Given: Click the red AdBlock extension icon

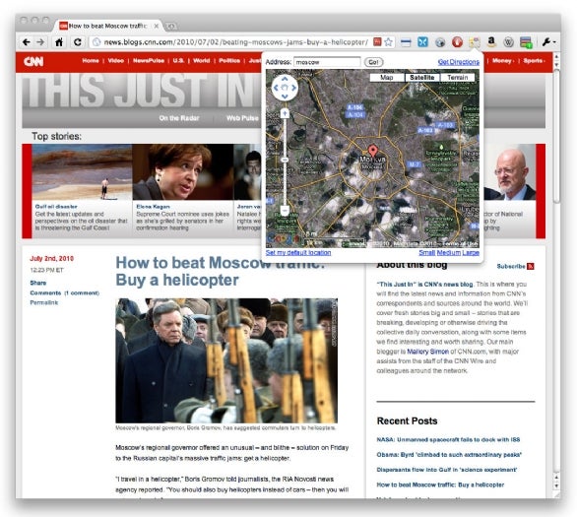Looking at the screenshot, I should [x=457, y=42].
